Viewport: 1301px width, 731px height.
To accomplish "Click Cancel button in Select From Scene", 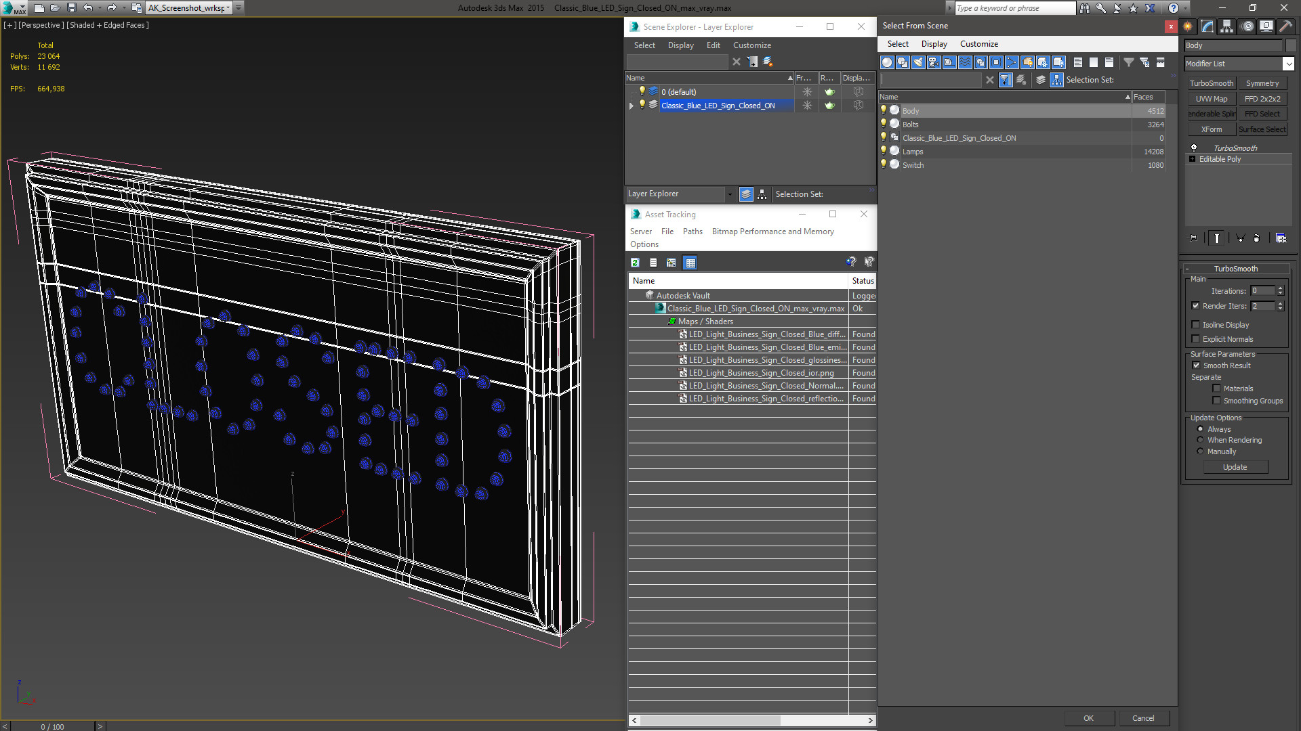I will click(1143, 718).
